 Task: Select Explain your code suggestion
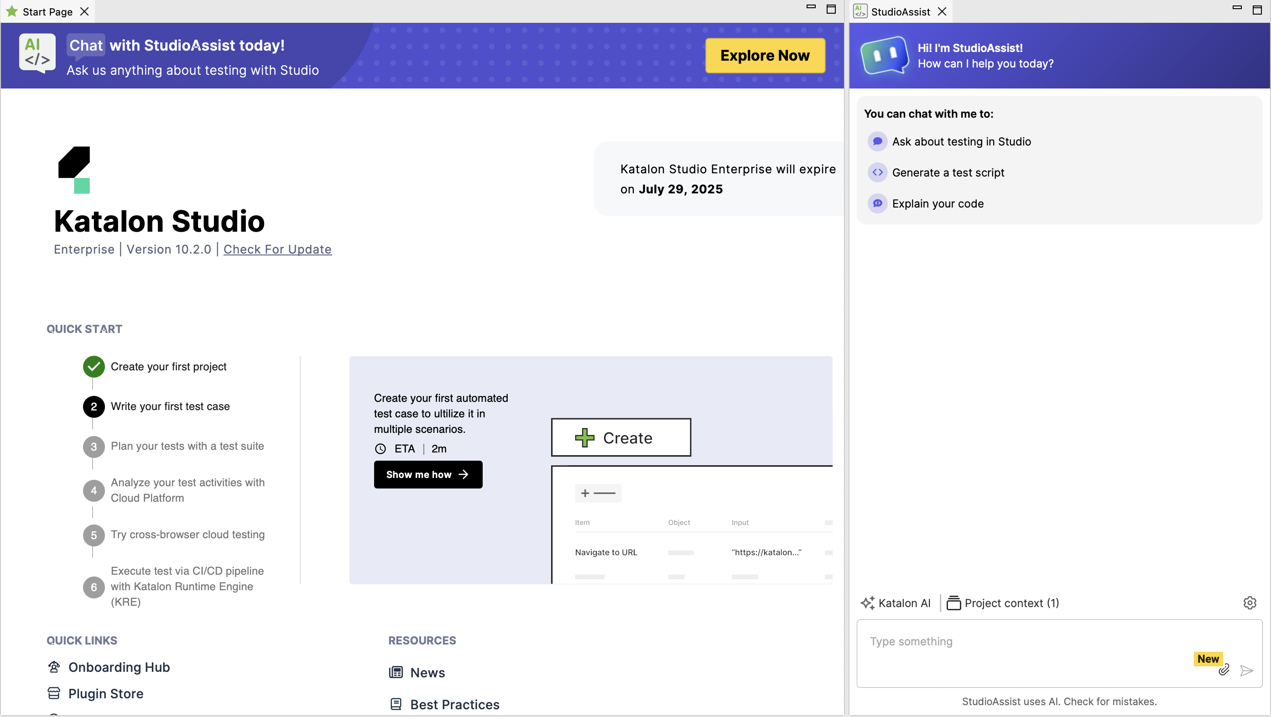pyautogui.click(x=938, y=204)
